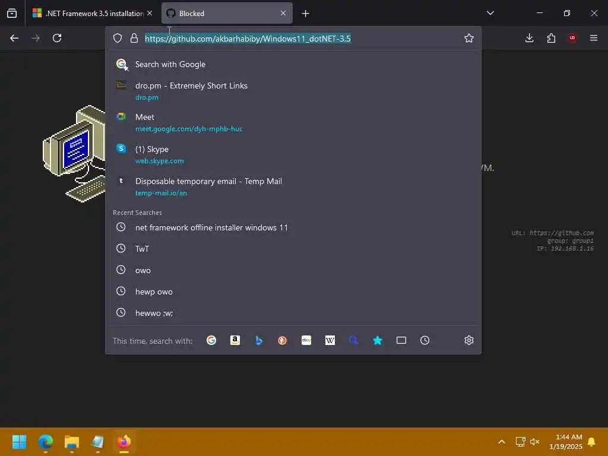Go back to previous page
Screen dimensions: 608x456
[x=14, y=38]
